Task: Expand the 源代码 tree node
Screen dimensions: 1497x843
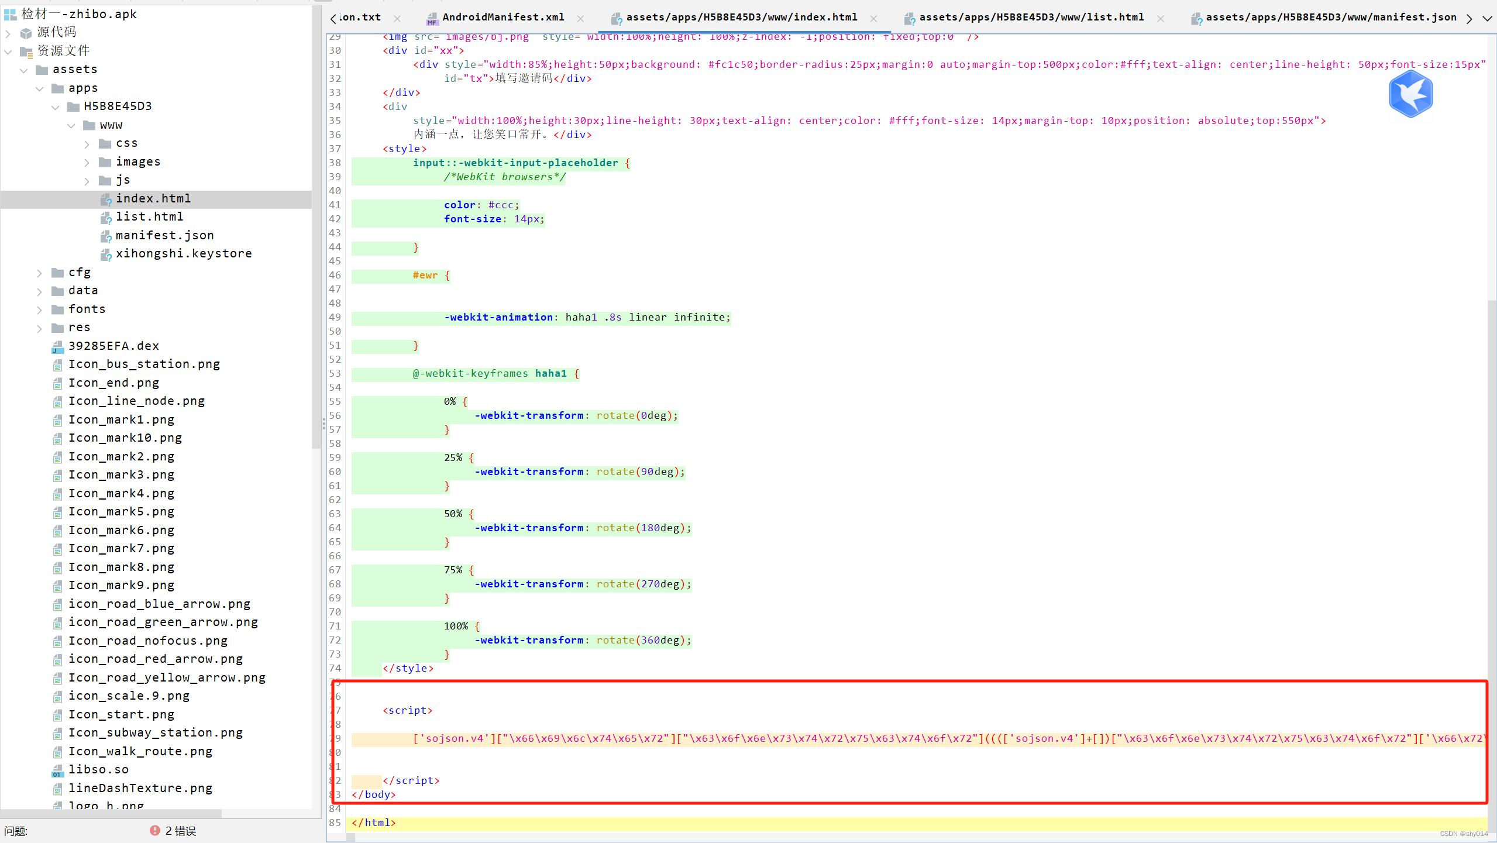Action: click(x=8, y=33)
